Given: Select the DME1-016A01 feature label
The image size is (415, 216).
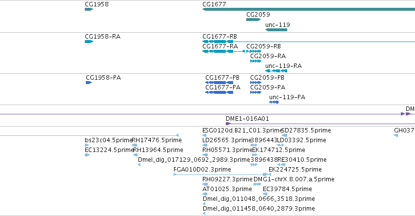Looking at the screenshot, I should (x=247, y=119).
